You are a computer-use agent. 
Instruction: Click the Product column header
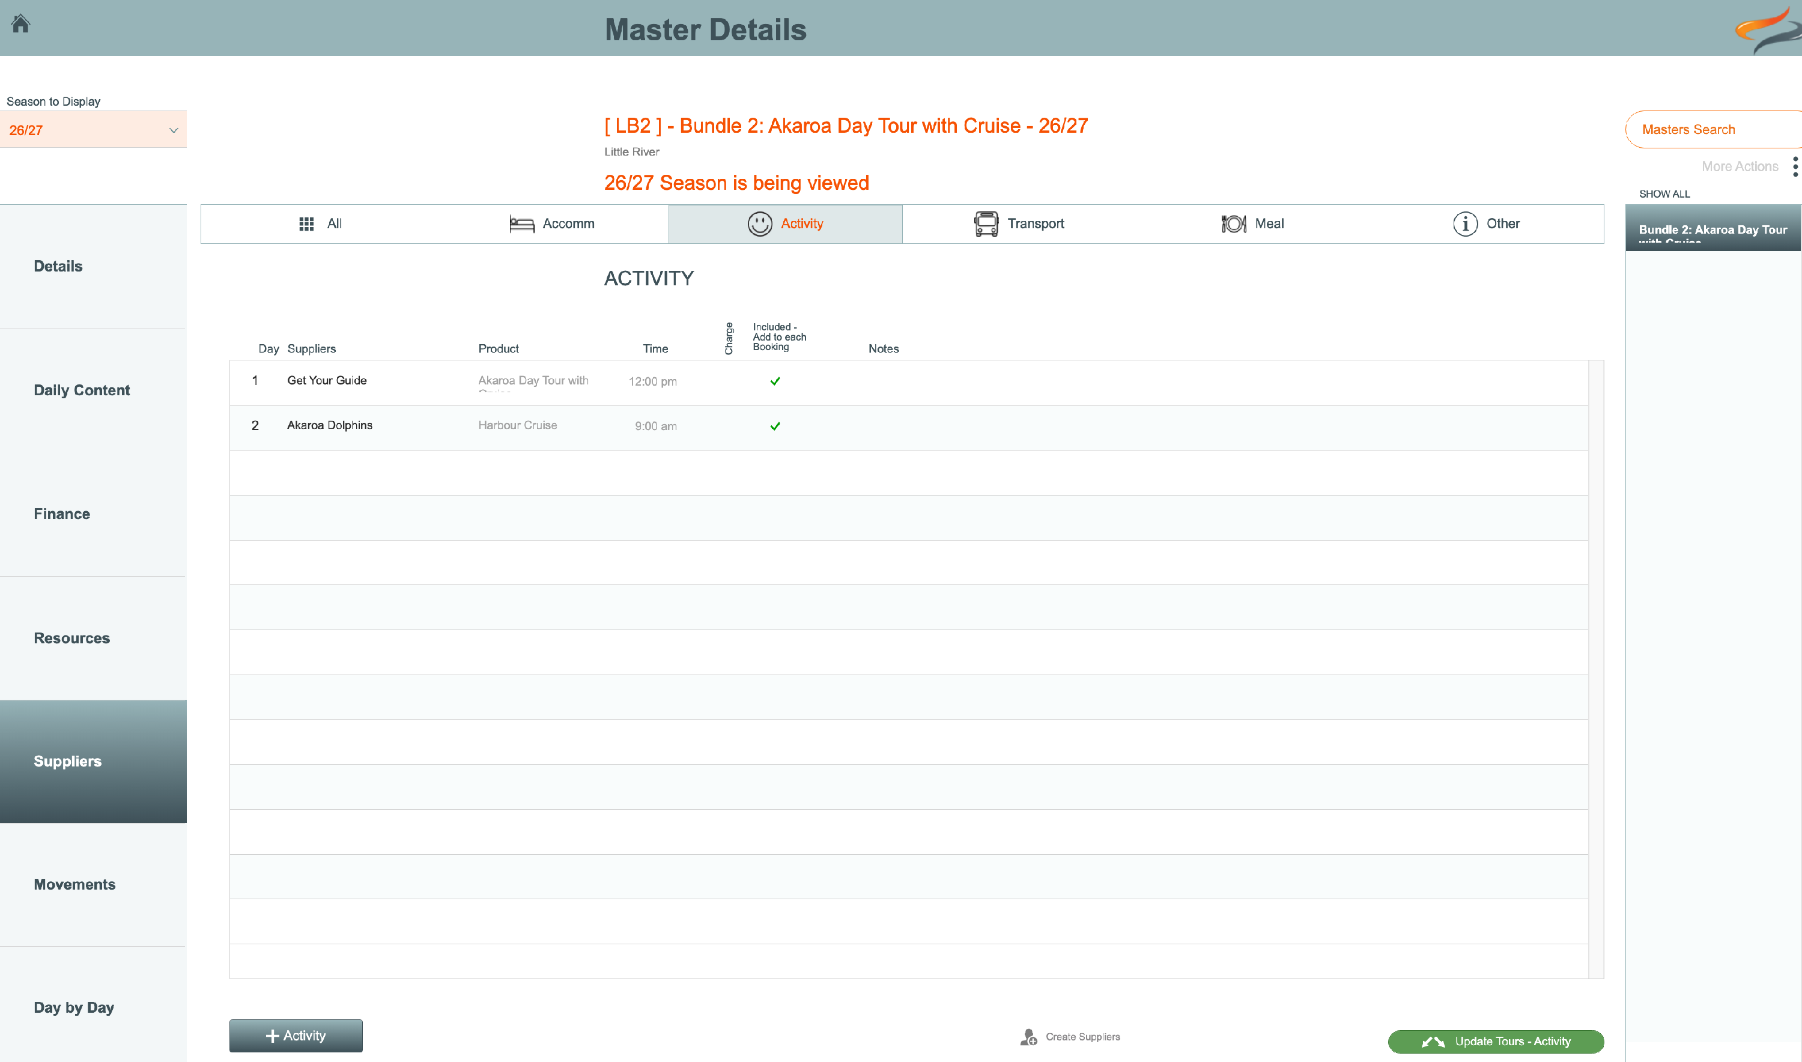(498, 348)
